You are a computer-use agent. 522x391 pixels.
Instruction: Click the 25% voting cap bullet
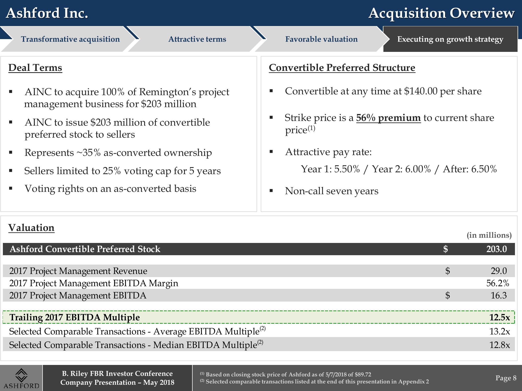point(122,171)
